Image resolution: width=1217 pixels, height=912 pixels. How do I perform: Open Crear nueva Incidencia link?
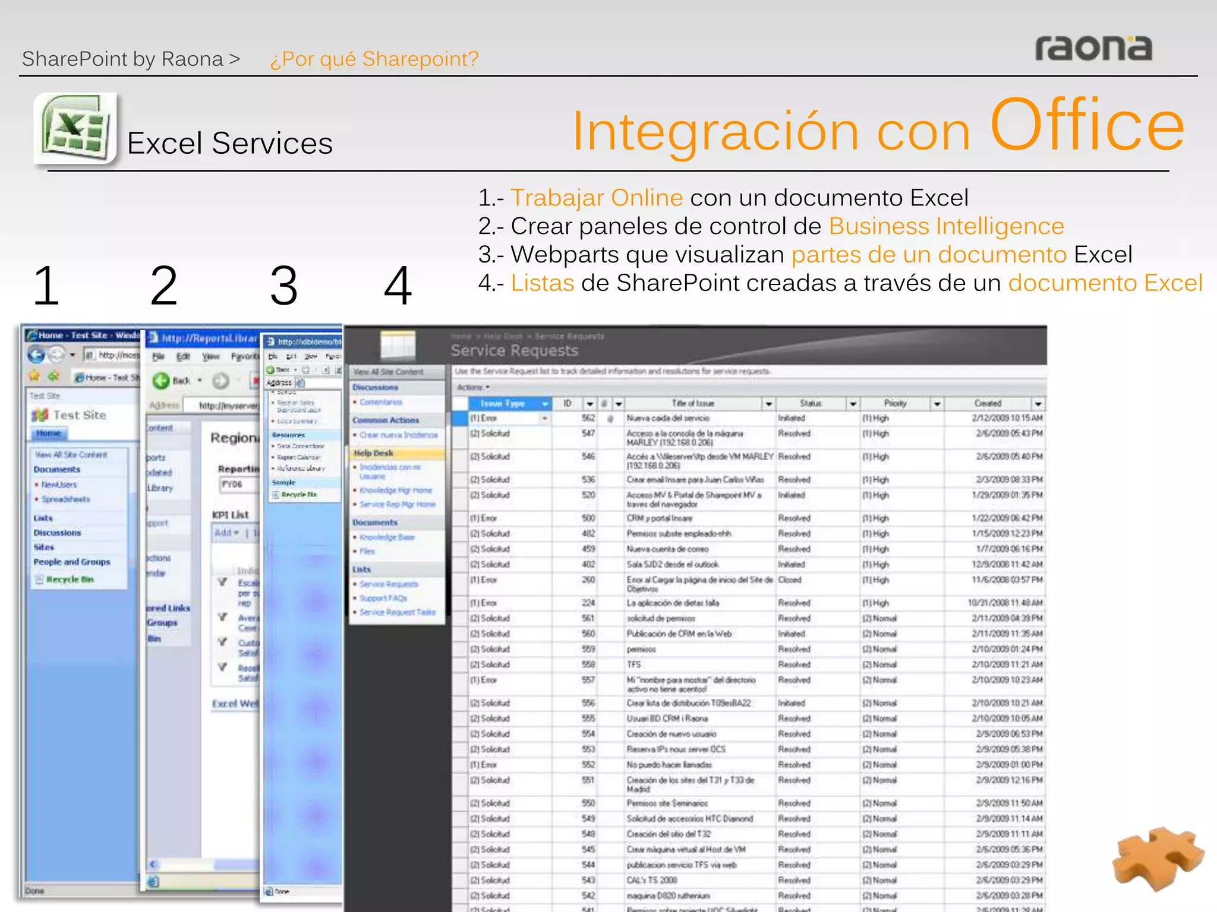[398, 435]
